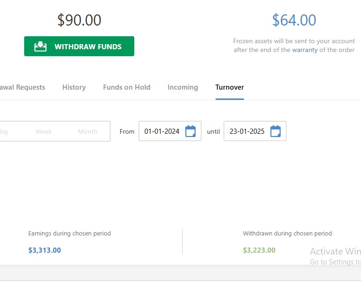
Task: Select the Month period option
Action: tap(87, 131)
